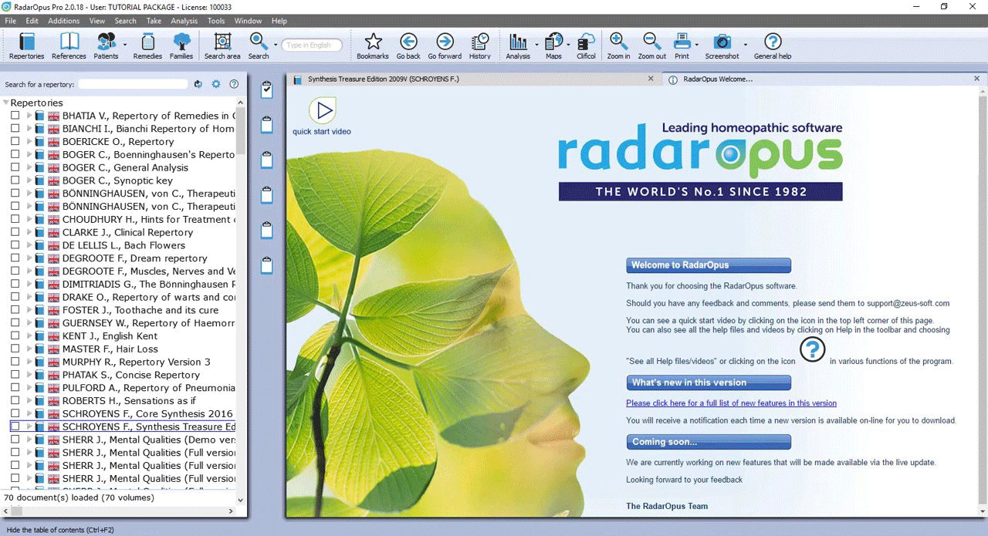Check the MURPHY R. Repertory Version 3 checkbox
This screenshot has width=988, height=536.
[x=15, y=362]
